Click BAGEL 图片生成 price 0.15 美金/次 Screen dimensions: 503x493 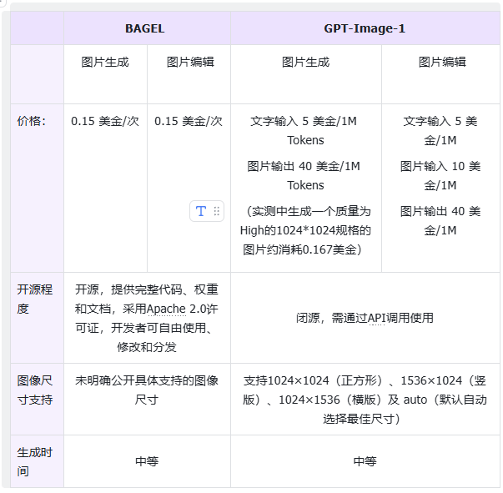(105, 121)
